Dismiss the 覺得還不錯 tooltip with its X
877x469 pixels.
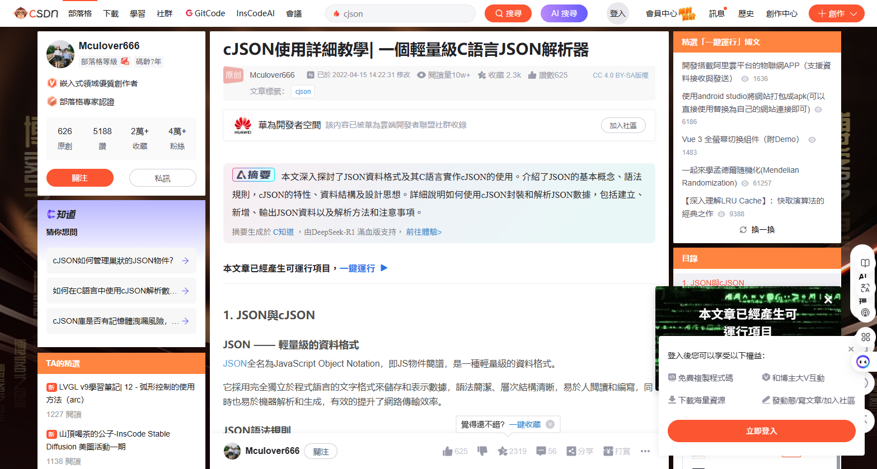click(550, 424)
